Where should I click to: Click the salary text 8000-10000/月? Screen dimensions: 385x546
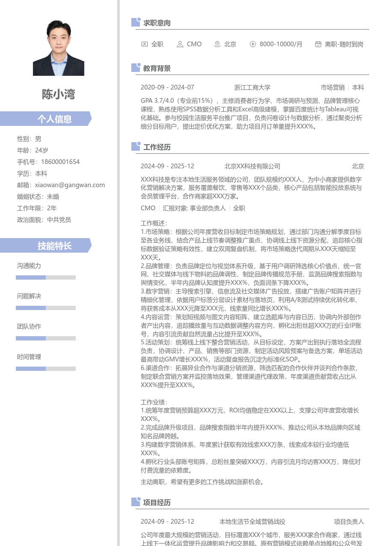tap(281, 44)
